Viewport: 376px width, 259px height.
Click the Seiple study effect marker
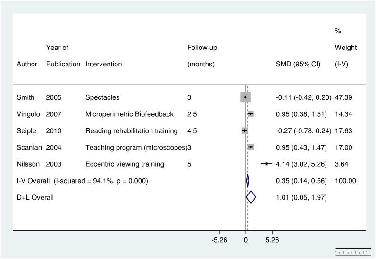(x=244, y=130)
